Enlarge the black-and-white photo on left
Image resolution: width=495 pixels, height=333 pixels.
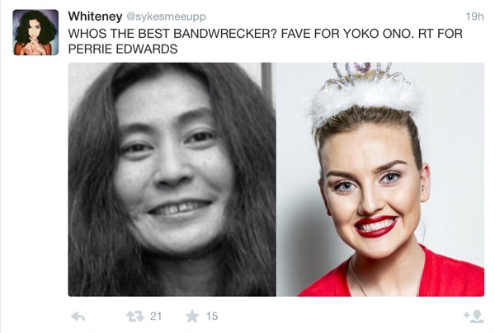pyautogui.click(x=172, y=180)
